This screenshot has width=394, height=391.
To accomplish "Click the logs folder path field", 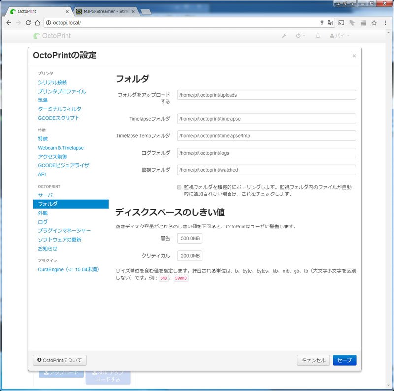I will [266, 153].
